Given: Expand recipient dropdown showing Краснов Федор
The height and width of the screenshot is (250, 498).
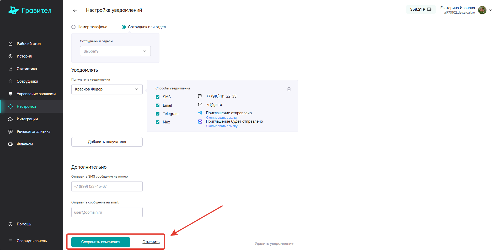Looking at the screenshot, I should [x=107, y=89].
